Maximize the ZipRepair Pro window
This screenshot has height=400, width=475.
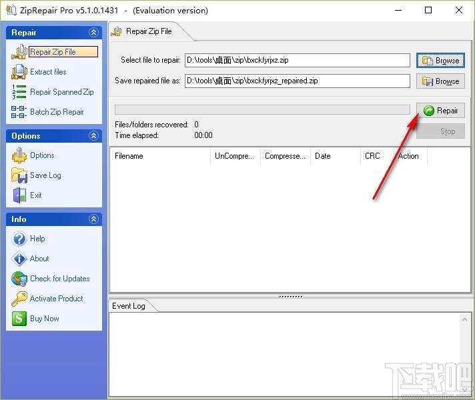coord(428,10)
